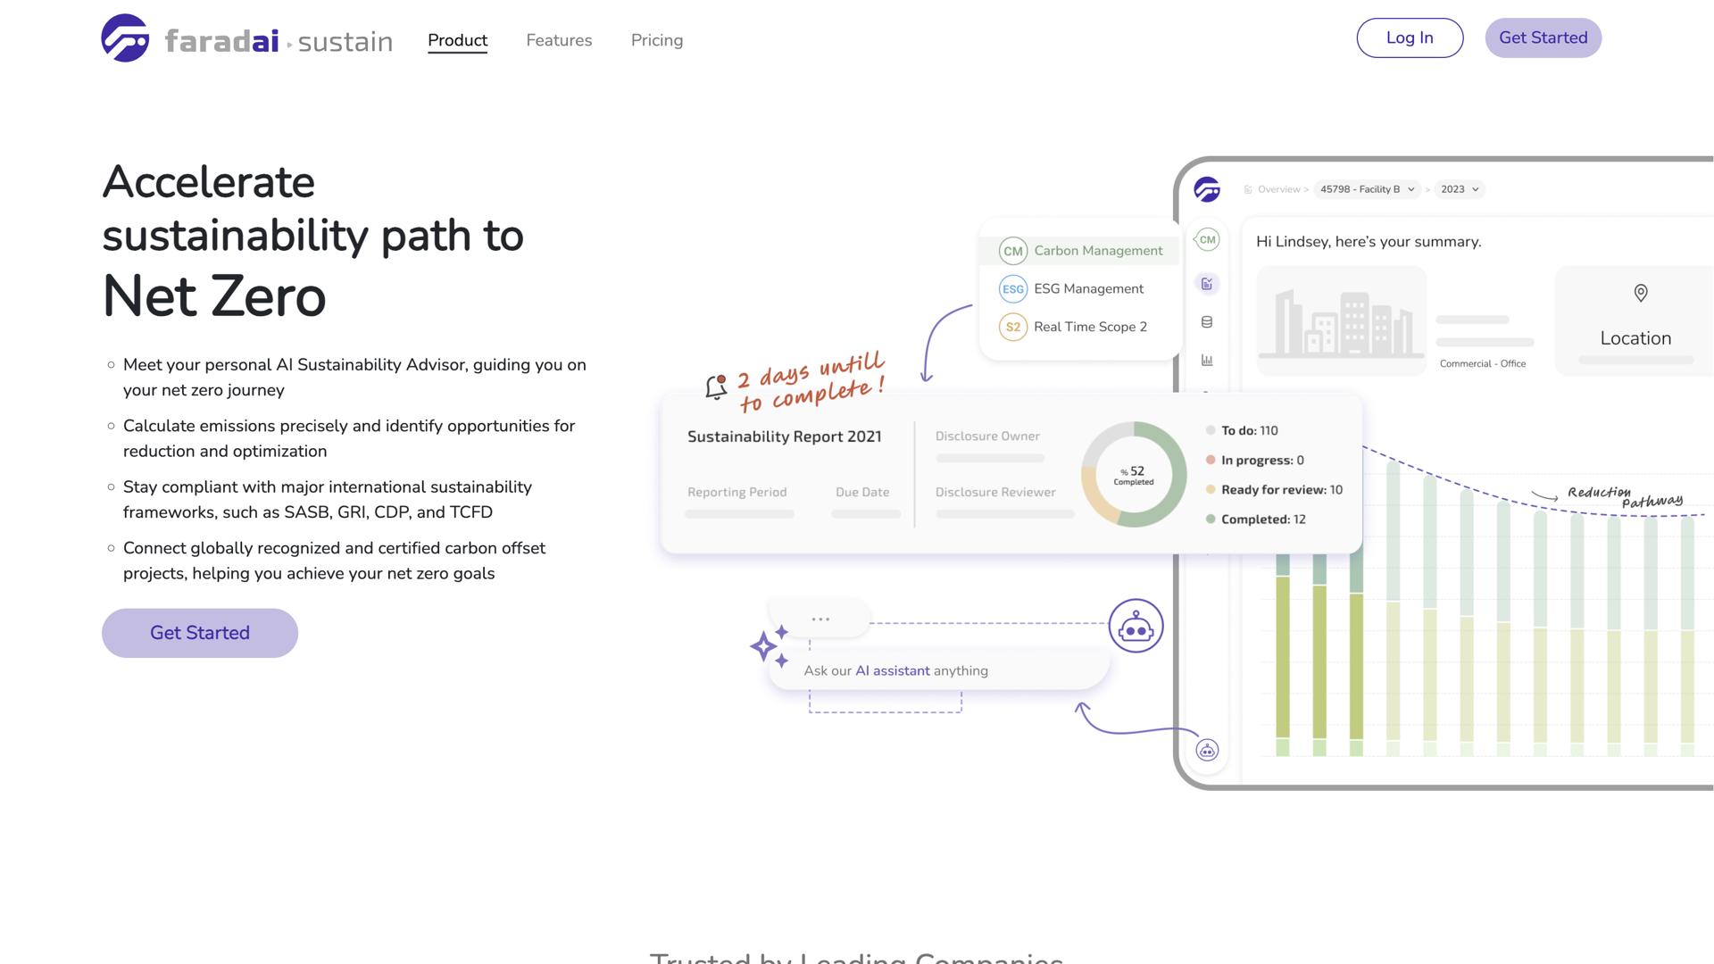Click the 52% completed donut chart
Image resolution: width=1714 pixels, height=964 pixels.
pos(1134,475)
